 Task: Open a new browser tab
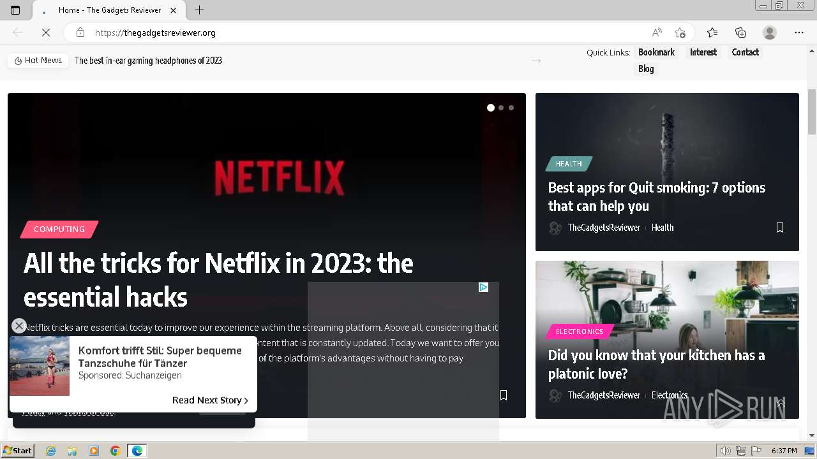199,10
